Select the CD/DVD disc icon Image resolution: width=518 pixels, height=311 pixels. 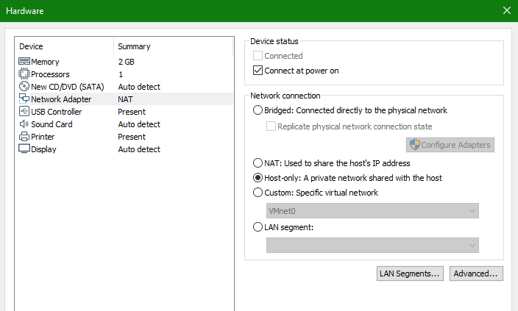[x=24, y=87]
